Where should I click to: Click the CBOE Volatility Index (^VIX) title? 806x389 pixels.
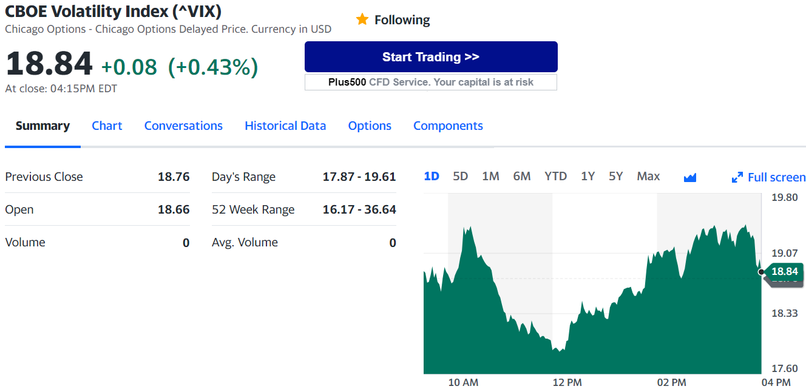click(113, 11)
